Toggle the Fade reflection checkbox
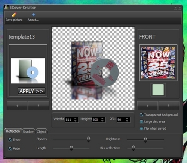The height and width of the screenshot is (163, 187). tap(10, 148)
